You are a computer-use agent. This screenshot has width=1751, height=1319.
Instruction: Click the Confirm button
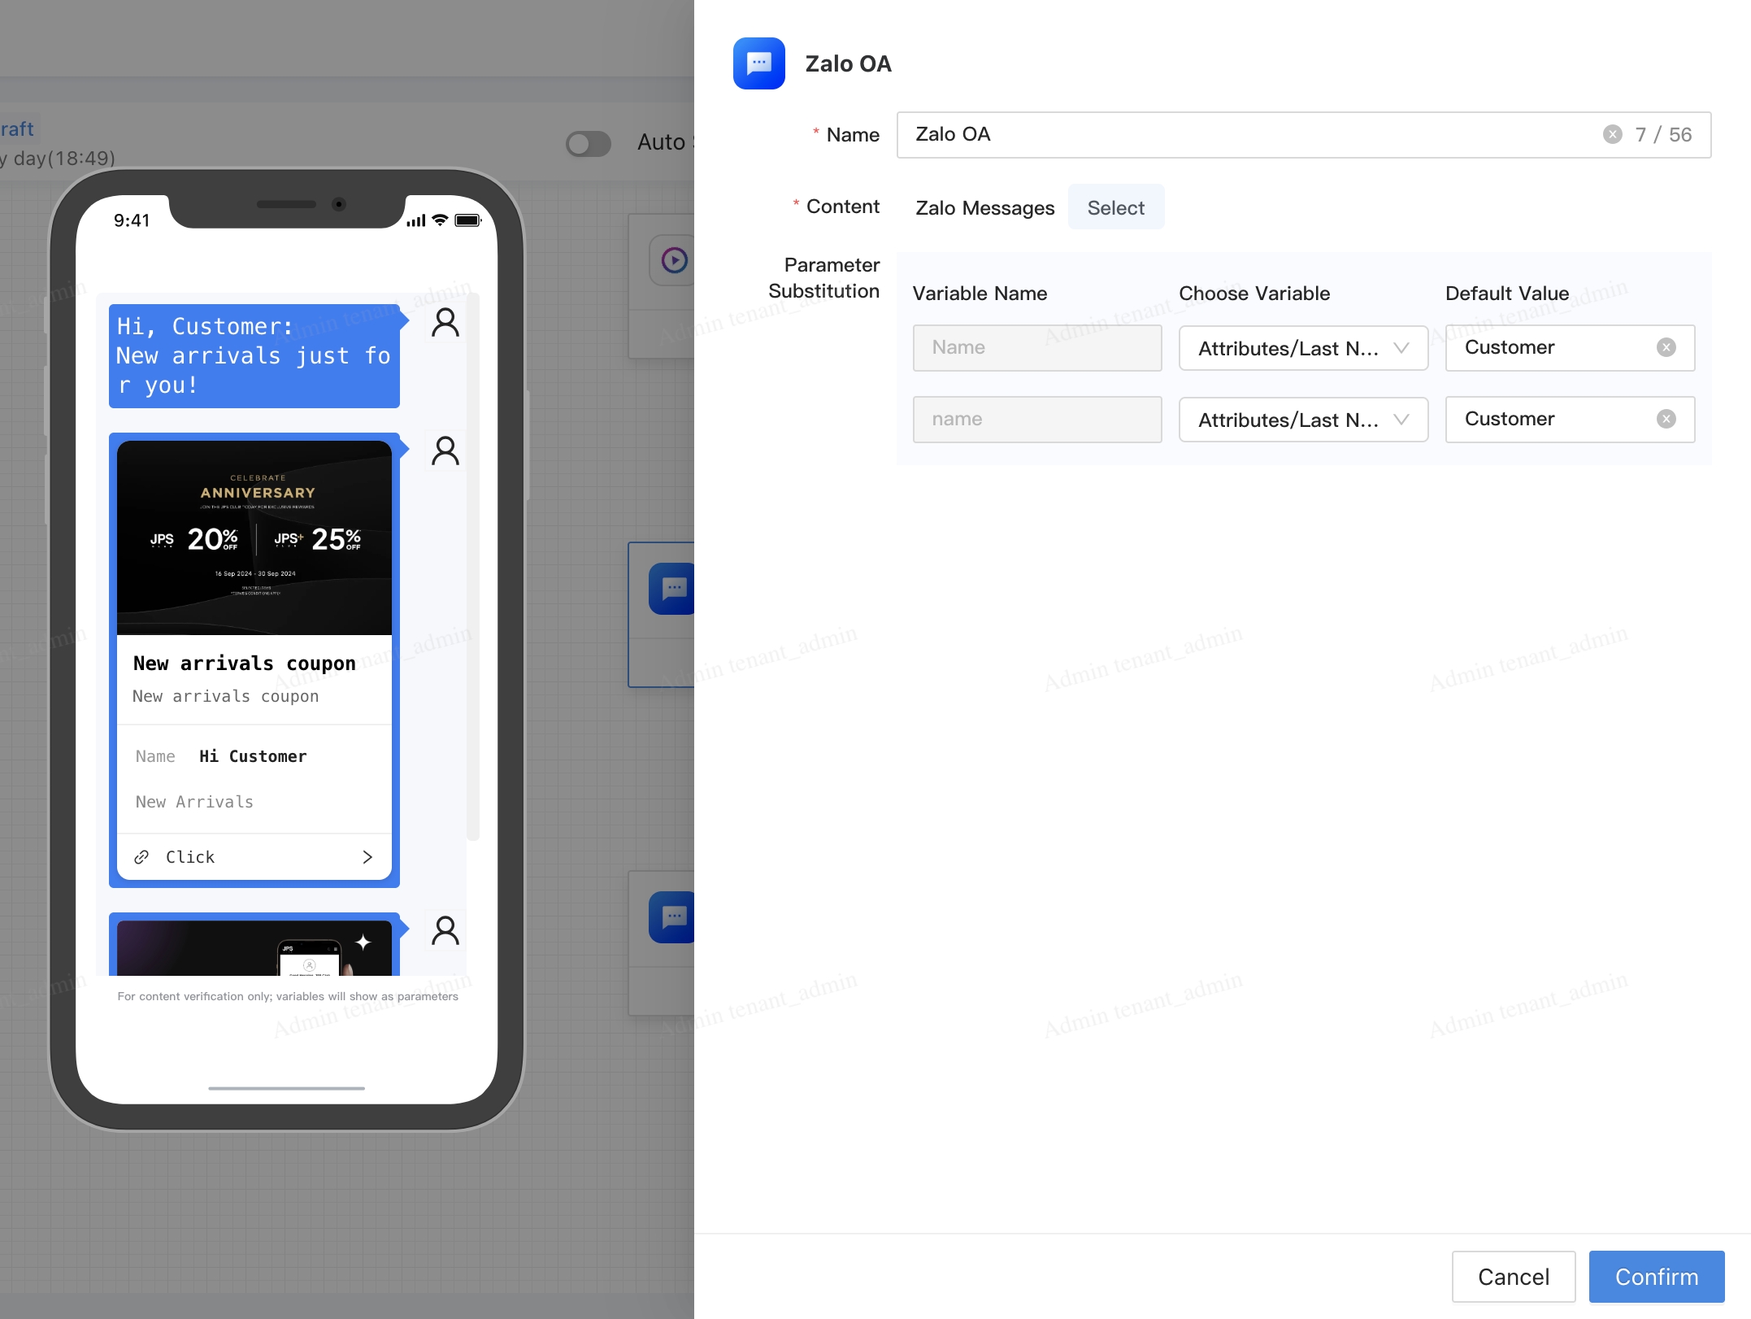(x=1656, y=1277)
